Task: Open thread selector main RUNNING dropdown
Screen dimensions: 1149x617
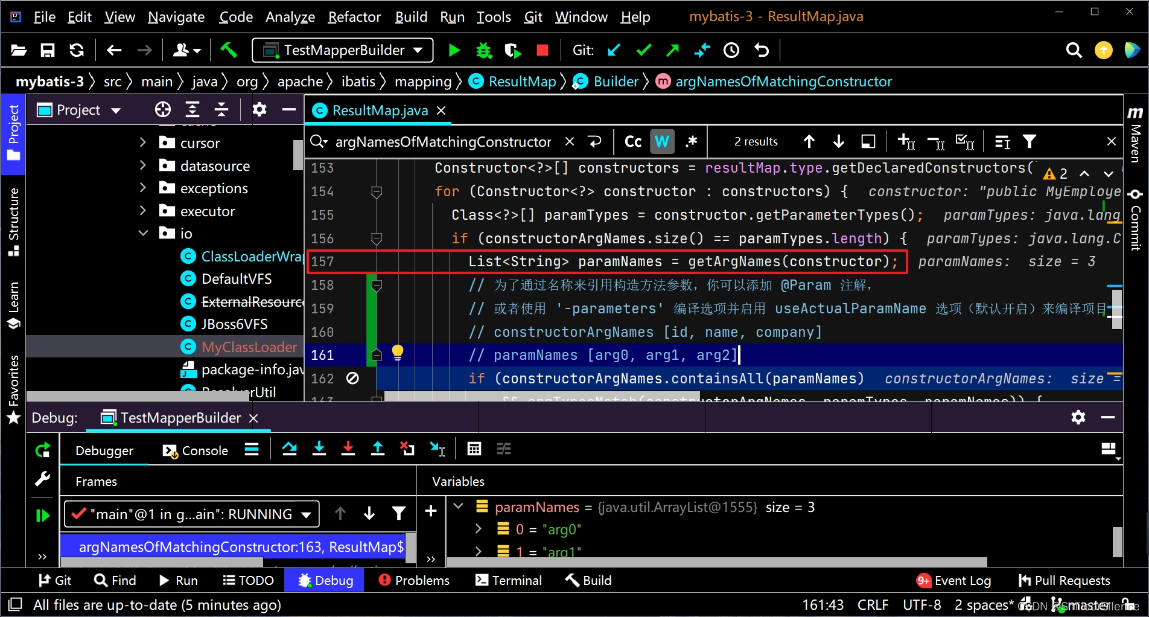Action: (192, 514)
